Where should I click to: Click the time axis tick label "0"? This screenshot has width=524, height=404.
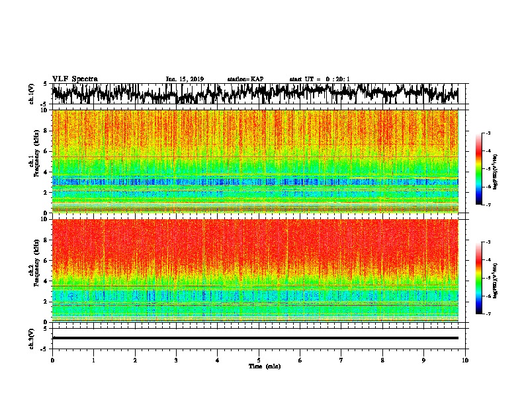click(x=52, y=360)
